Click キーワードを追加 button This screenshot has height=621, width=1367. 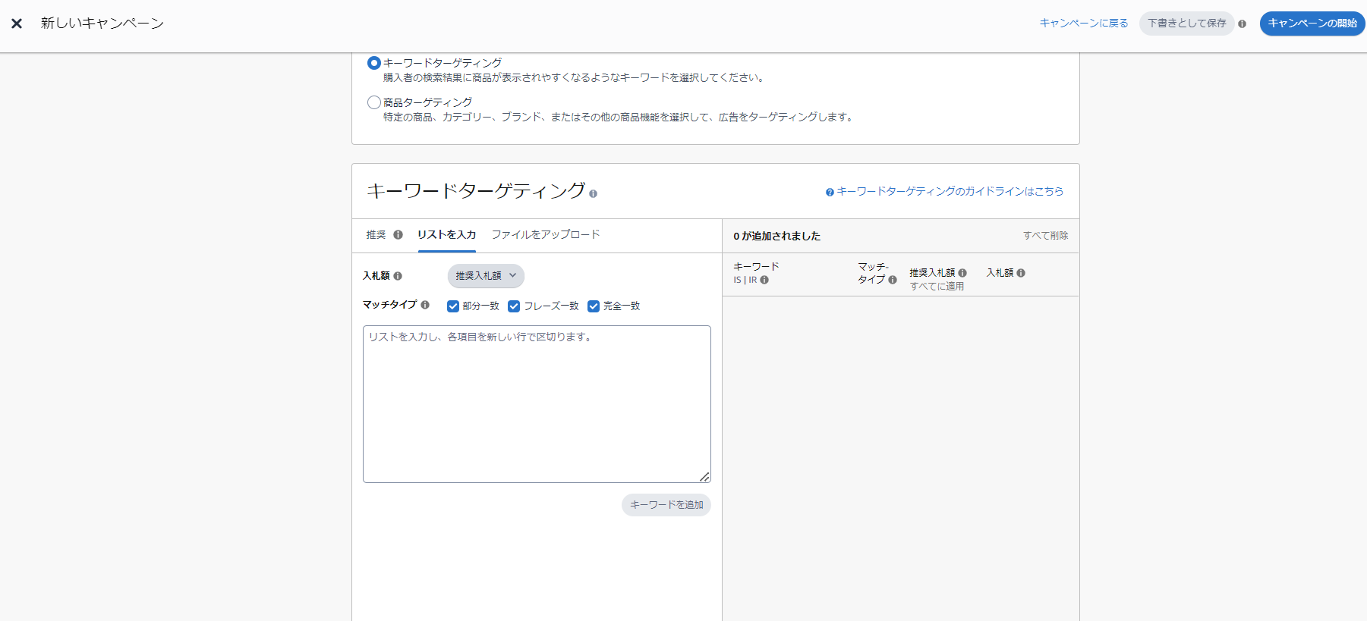(666, 505)
